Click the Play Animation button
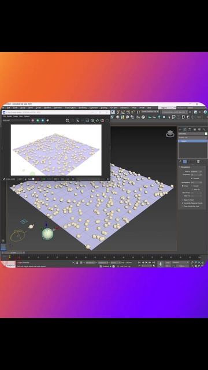Screen dimensions: 208x370 coord(146,262)
